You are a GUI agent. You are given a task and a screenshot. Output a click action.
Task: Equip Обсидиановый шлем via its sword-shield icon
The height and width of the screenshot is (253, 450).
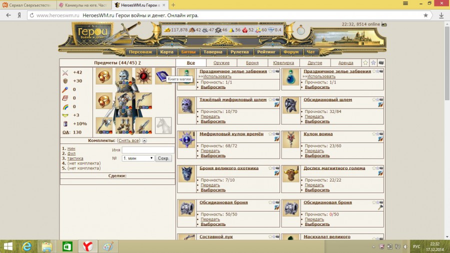pos(380,105)
